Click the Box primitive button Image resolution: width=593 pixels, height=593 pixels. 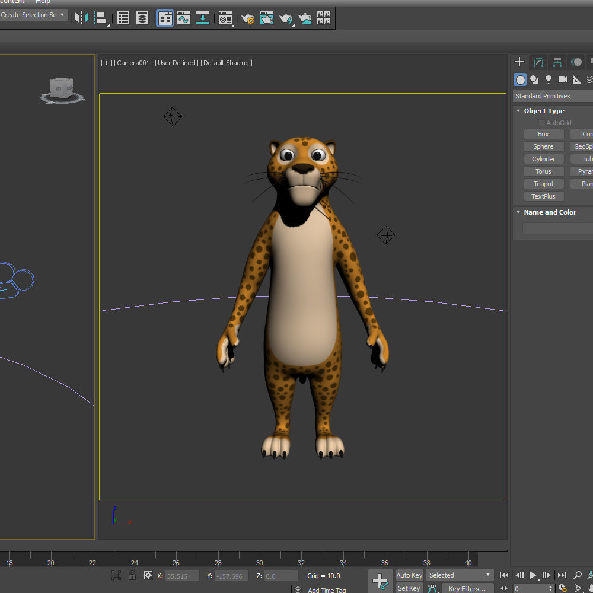[x=543, y=134]
